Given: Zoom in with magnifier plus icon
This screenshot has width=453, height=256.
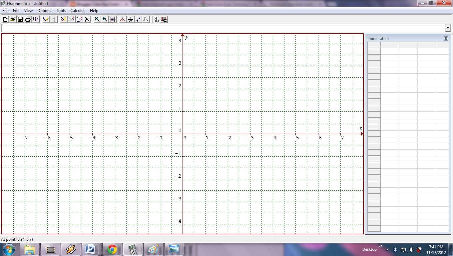Looking at the screenshot, I should (x=97, y=19).
